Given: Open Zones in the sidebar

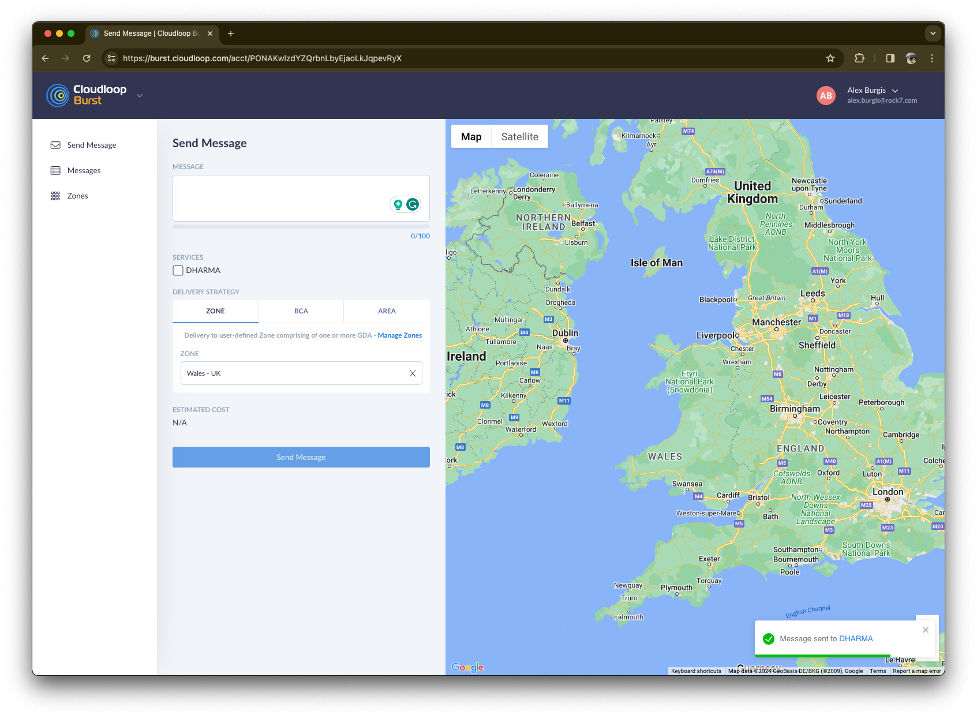Looking at the screenshot, I should tap(77, 196).
